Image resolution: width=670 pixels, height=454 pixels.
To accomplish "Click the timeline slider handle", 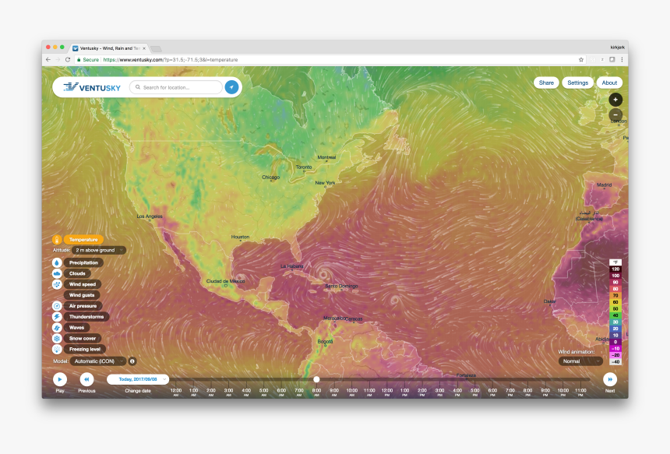I will (x=316, y=379).
